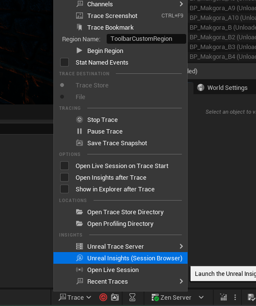The width and height of the screenshot is (256, 306).
Task: Click the hourglass icon in status bar
Action: 132,297
